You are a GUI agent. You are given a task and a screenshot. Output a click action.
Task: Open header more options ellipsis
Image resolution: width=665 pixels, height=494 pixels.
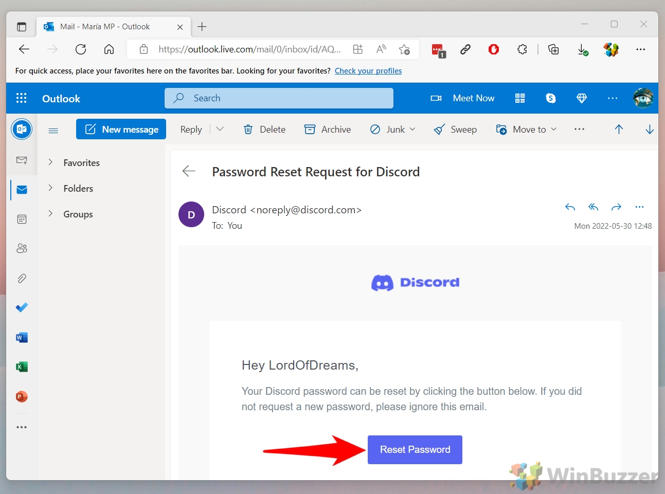[x=613, y=98]
